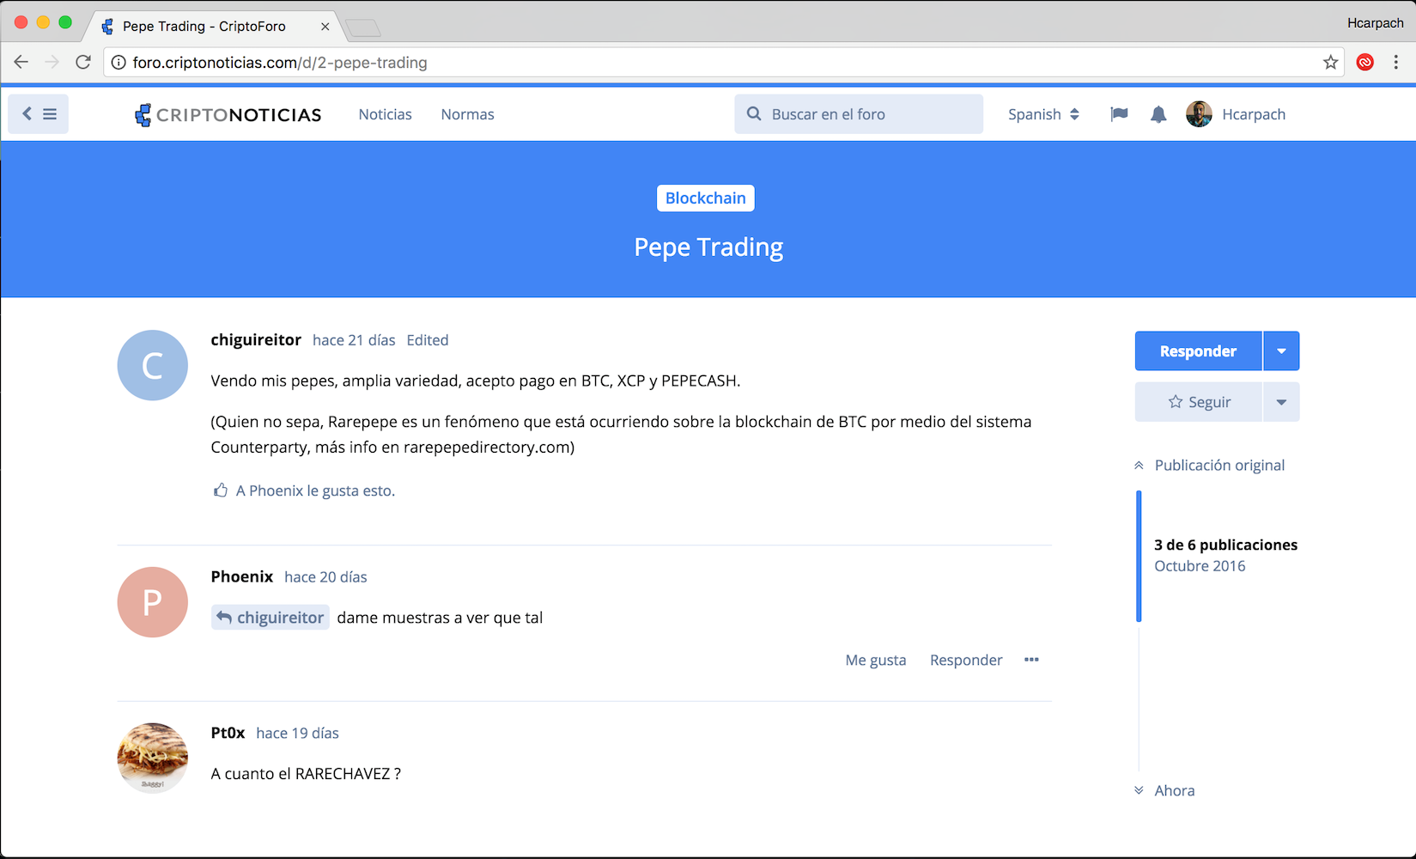Screen dimensions: 1416x859
Task: Click the blue post scrubber bar
Action: pyautogui.click(x=1139, y=556)
